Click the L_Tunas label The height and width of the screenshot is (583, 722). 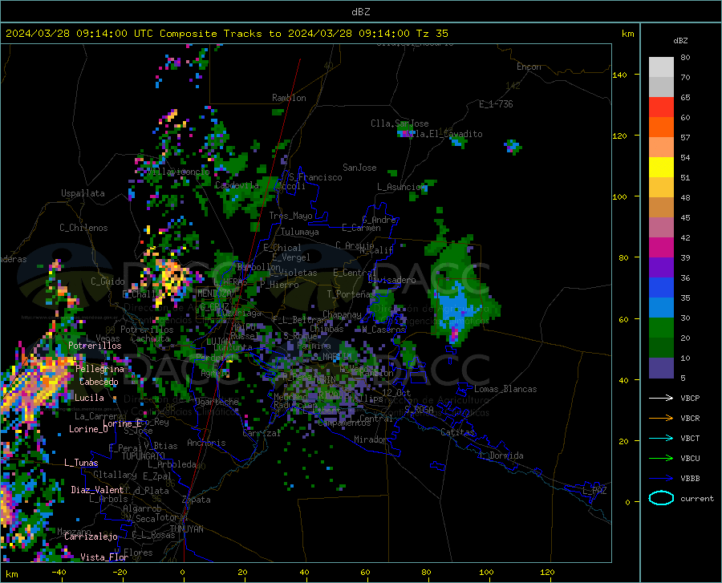pos(81,463)
